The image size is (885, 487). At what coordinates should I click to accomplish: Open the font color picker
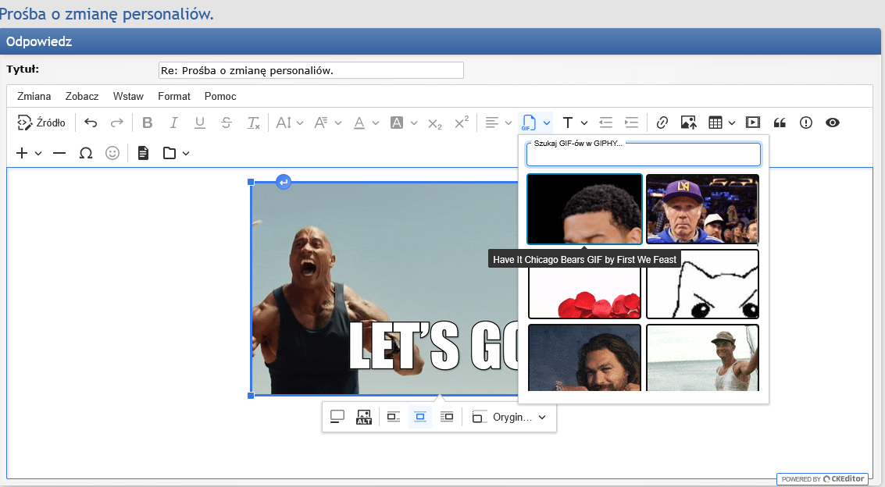(366, 123)
